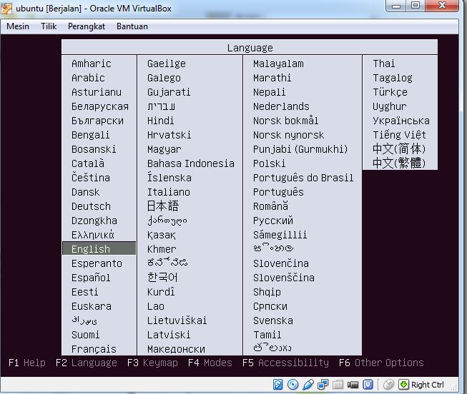Select Svenska in the language list
Viewport: 467px width, 394px height.
coord(273,320)
